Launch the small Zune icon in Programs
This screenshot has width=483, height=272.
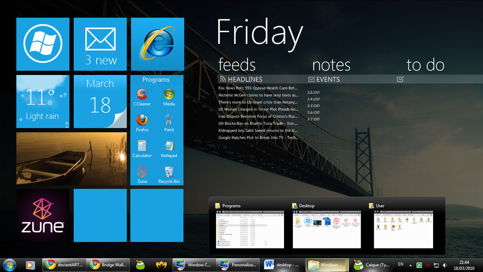click(142, 175)
